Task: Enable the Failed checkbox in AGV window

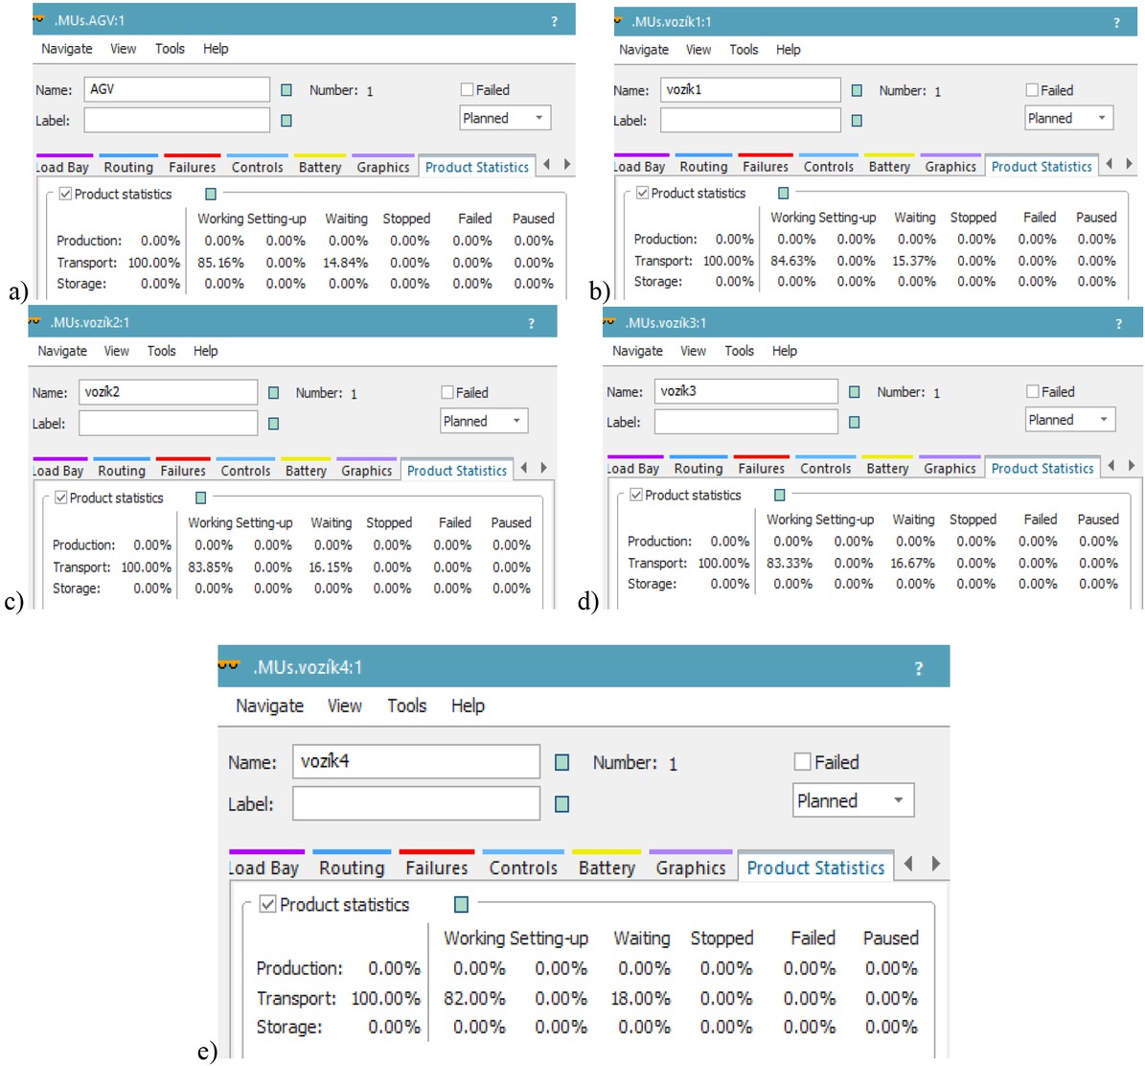Action: 468,89
